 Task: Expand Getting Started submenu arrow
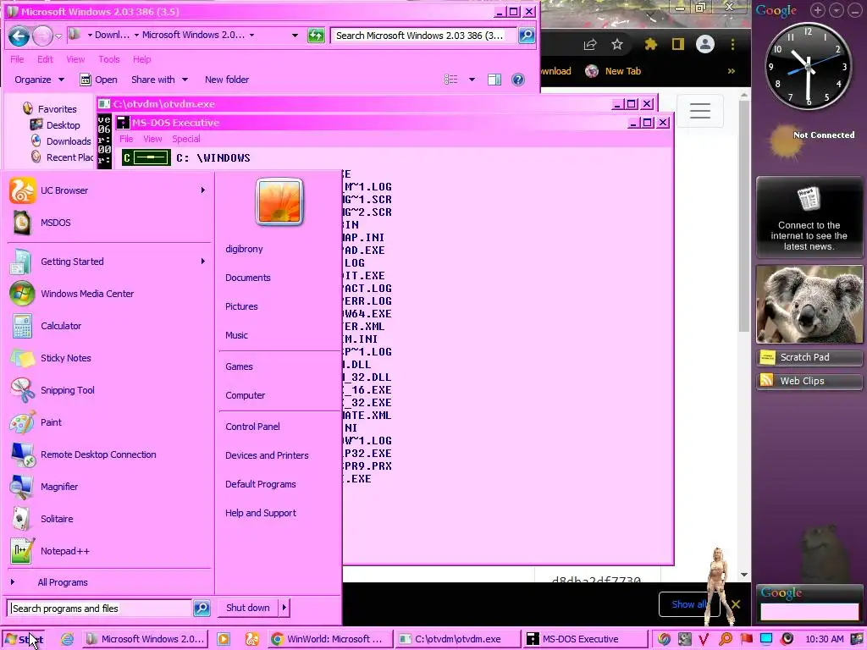pos(203,261)
